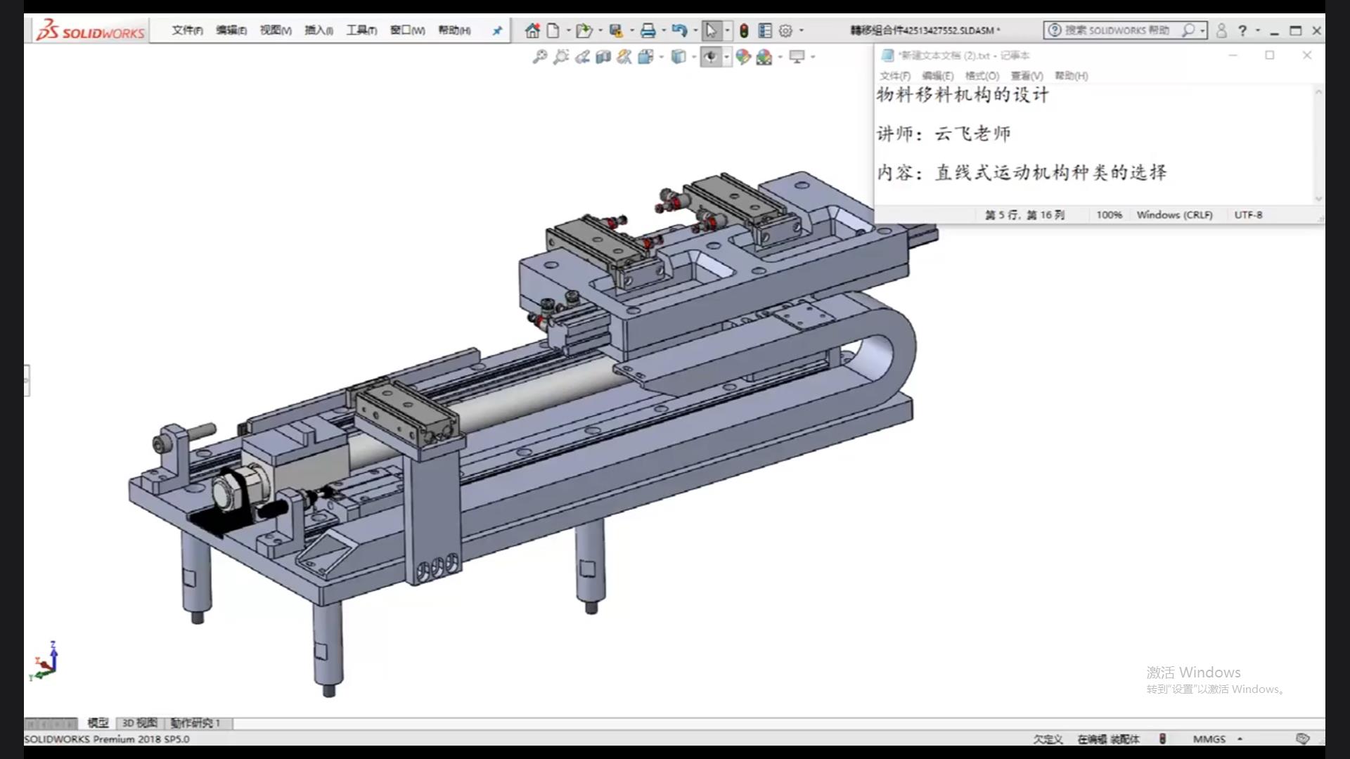
Task: Click the user login icon
Action: click(1221, 30)
